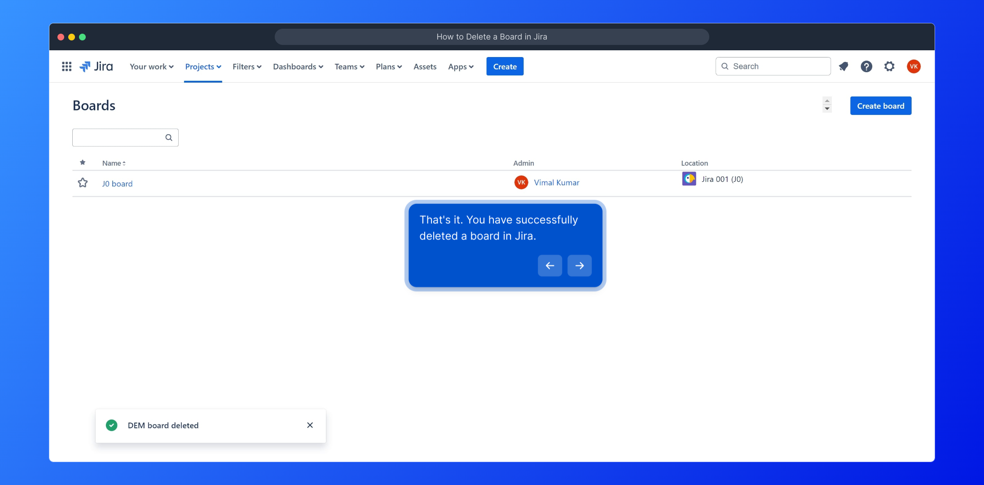
Task: Open the VK profile avatar menu
Action: click(x=914, y=66)
